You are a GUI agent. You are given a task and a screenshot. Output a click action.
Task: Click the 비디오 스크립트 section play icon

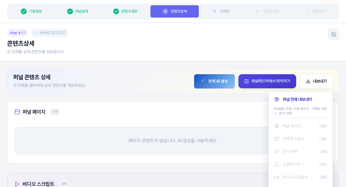17,184
